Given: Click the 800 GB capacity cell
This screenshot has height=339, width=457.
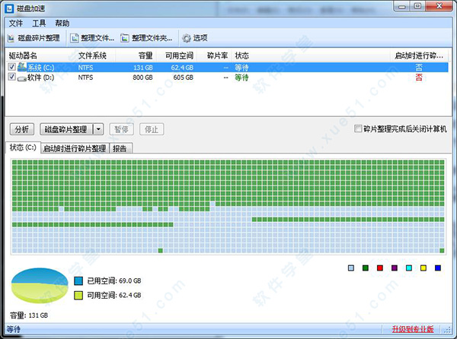Looking at the screenshot, I should click(x=143, y=78).
